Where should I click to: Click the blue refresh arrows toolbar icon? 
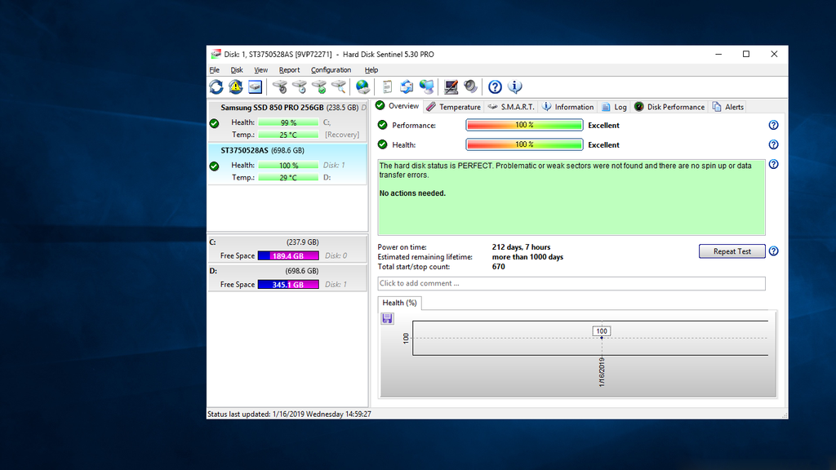(216, 86)
